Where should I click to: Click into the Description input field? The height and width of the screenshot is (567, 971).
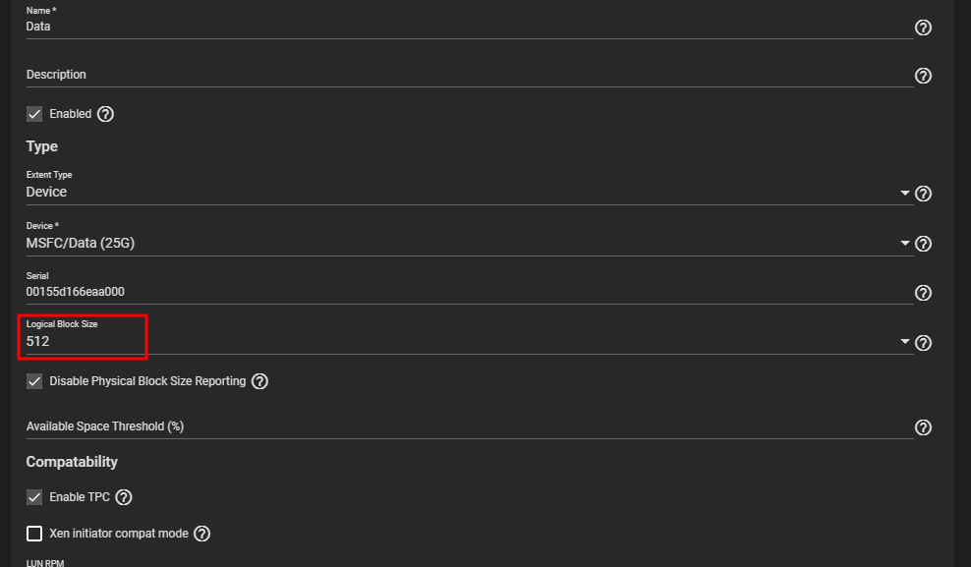point(462,76)
